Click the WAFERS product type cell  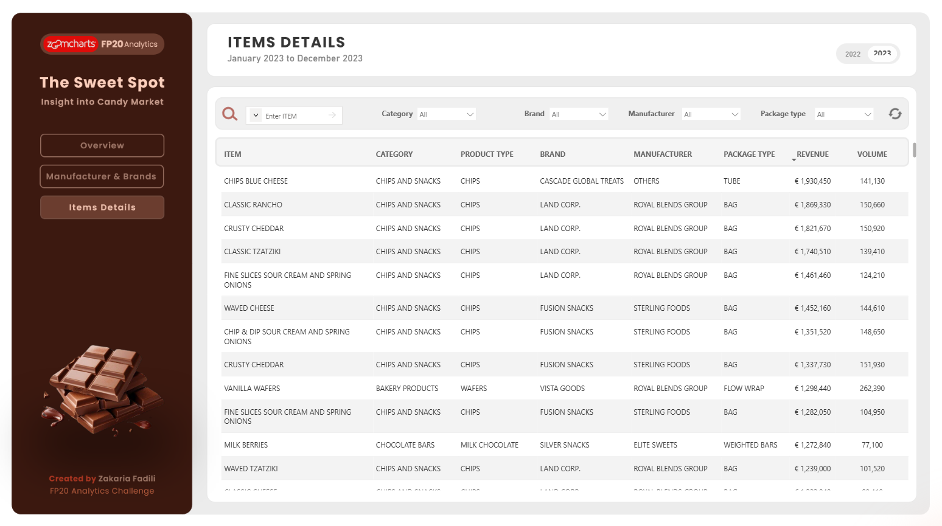473,389
